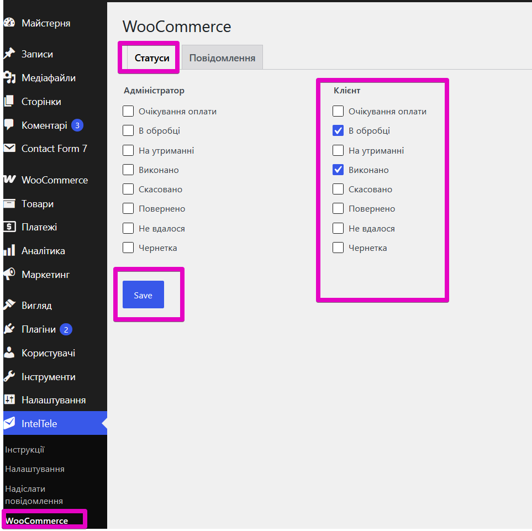Check Адміністратор В обробці checkbox
The height and width of the screenshot is (531, 532).
click(128, 130)
